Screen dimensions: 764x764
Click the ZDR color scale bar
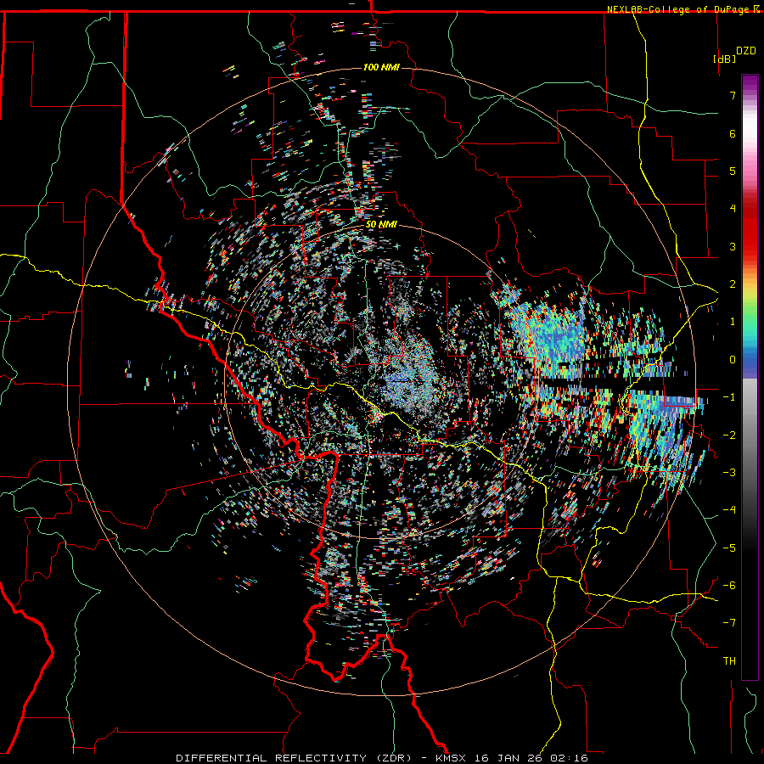tap(750, 377)
